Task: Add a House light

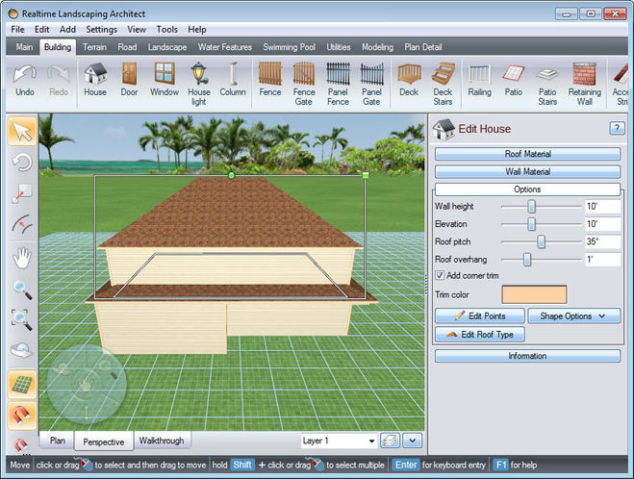Action: pos(199,85)
